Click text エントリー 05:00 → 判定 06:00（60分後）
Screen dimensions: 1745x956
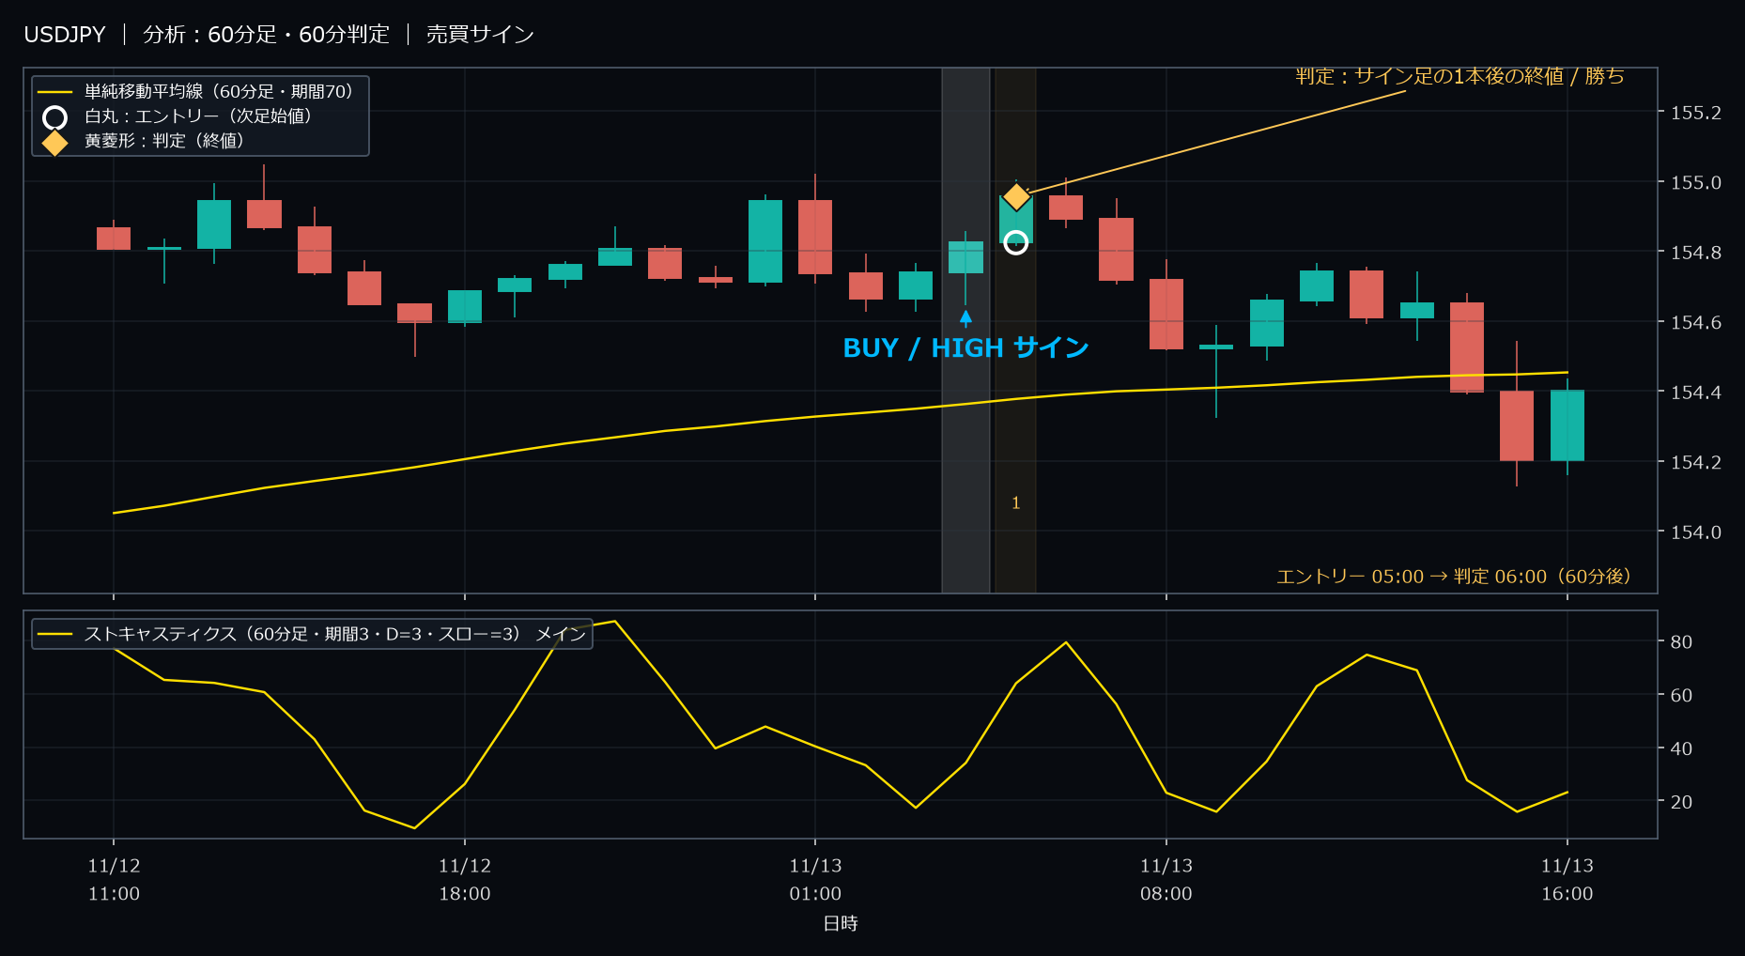tap(1454, 576)
